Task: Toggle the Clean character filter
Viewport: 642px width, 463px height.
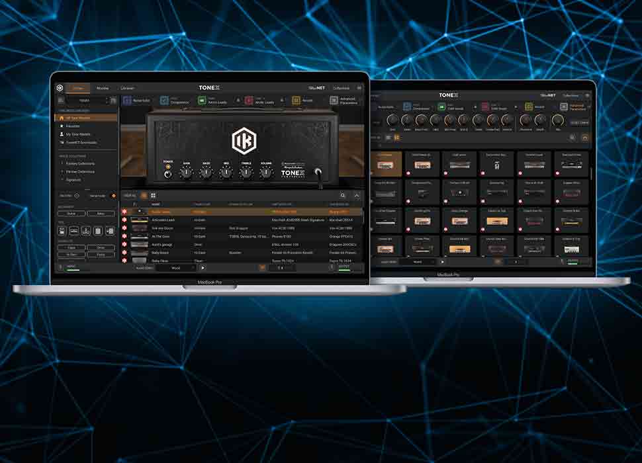Action: [x=71, y=247]
